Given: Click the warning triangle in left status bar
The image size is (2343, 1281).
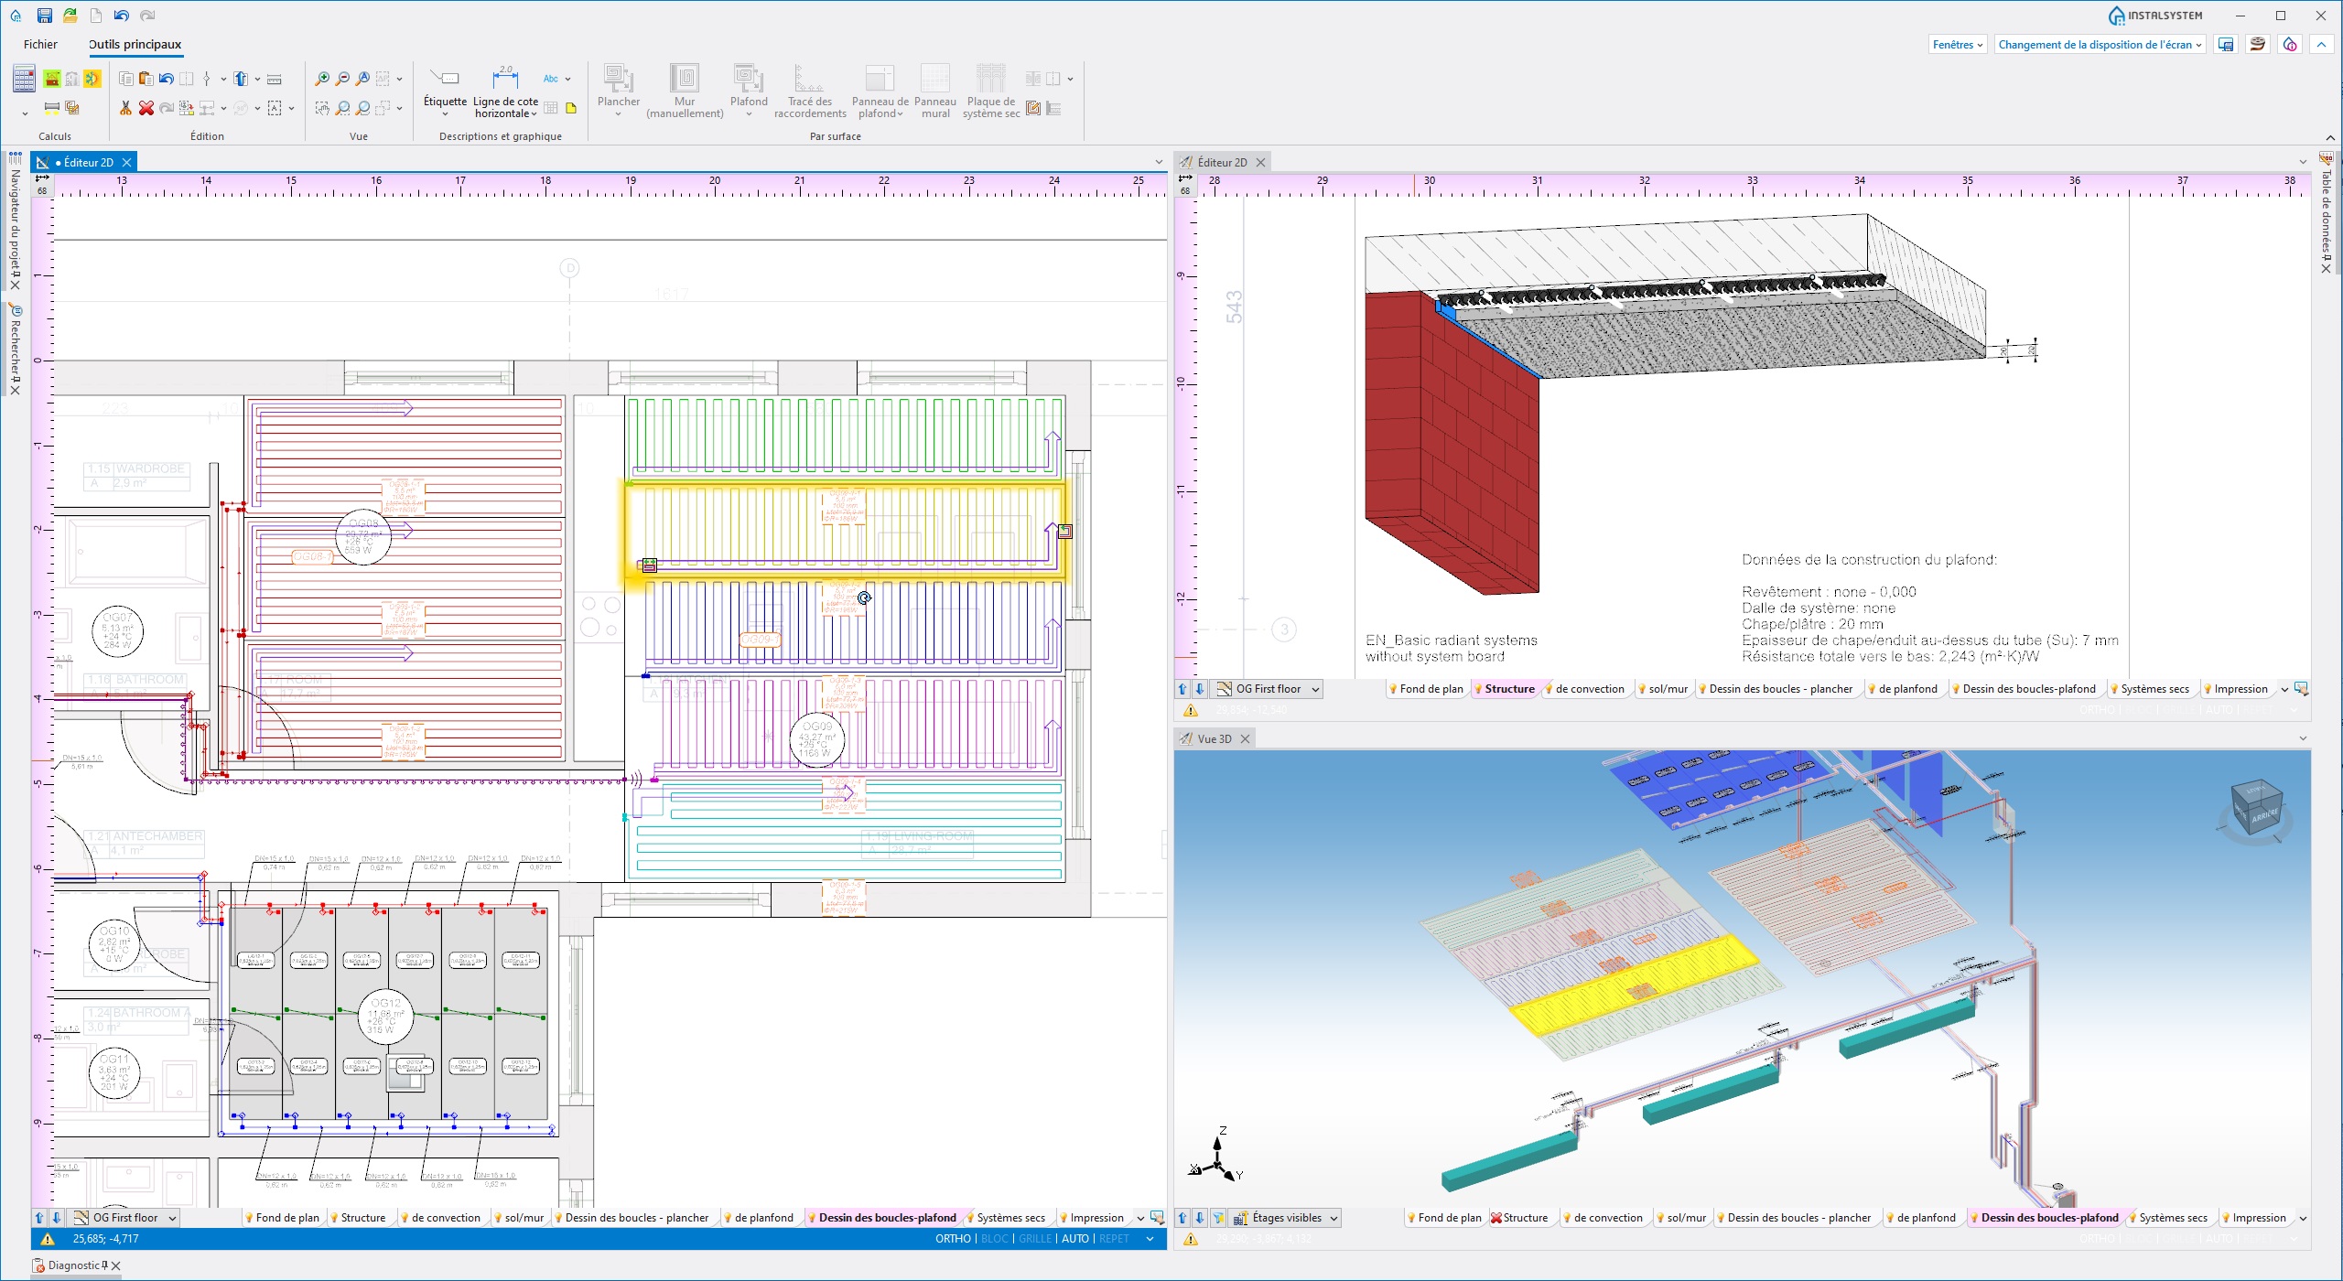Looking at the screenshot, I should click(49, 1239).
